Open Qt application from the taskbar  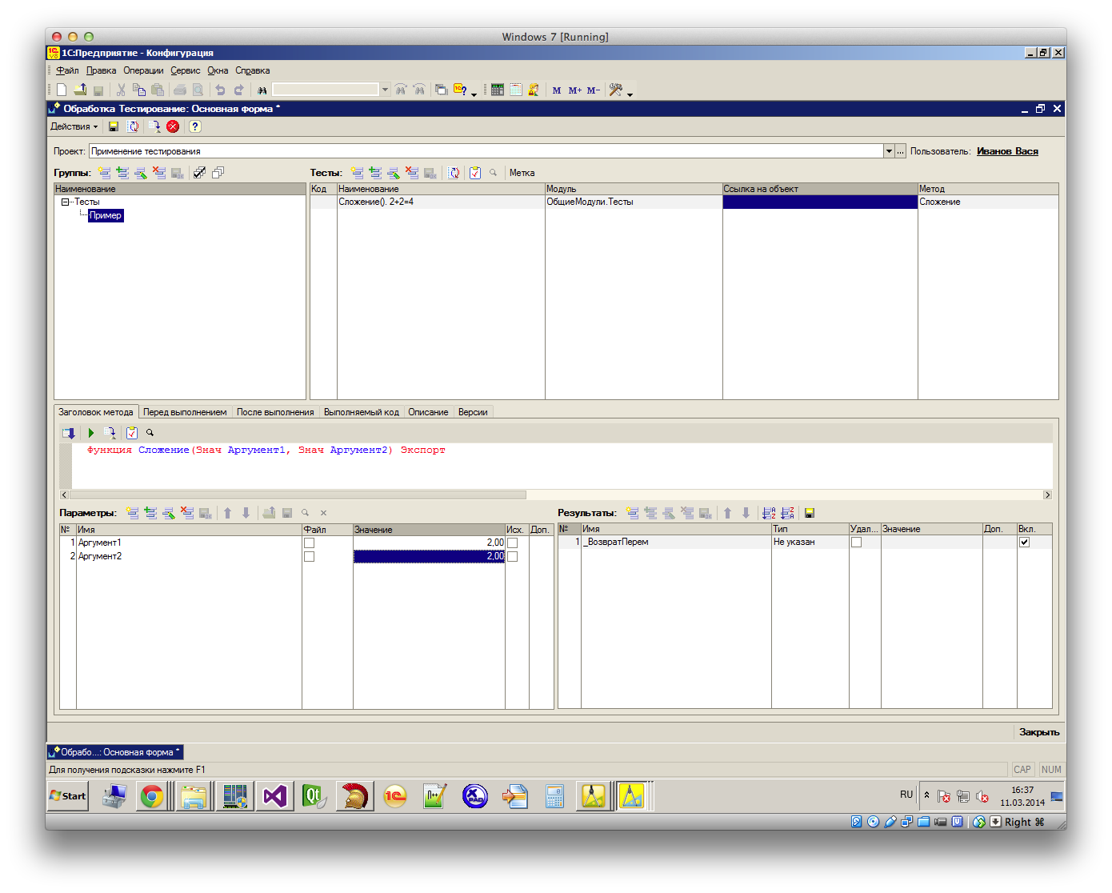(314, 796)
